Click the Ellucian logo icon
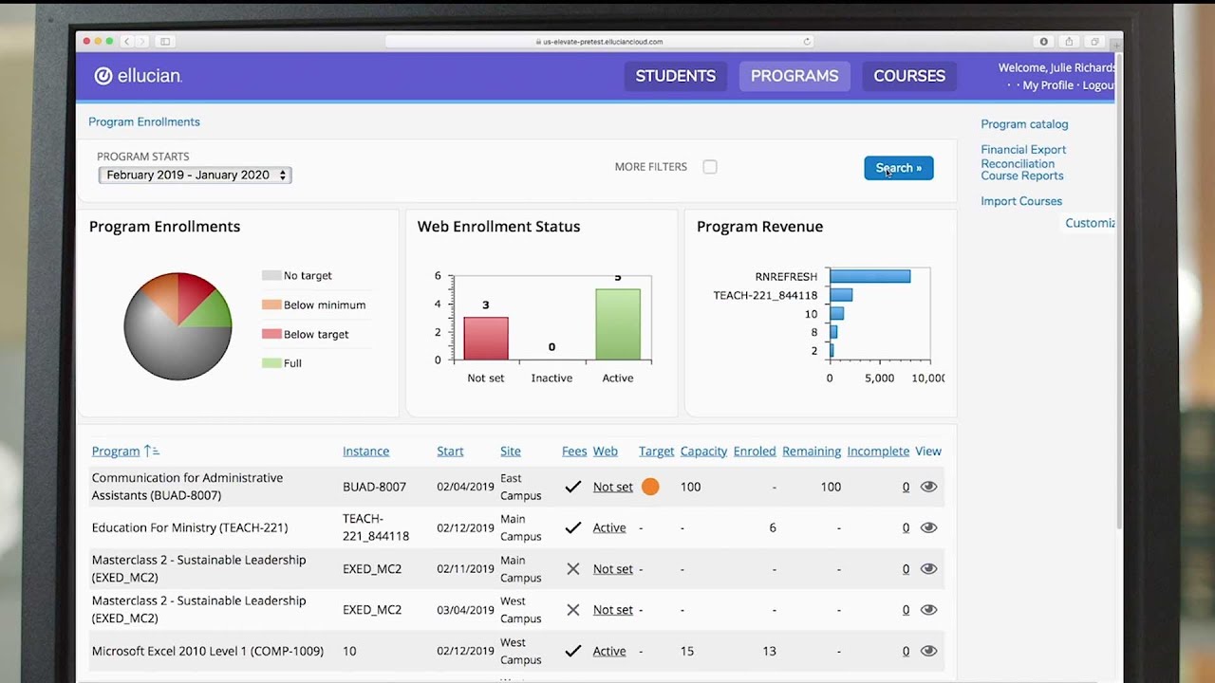Viewport: 1215px width, 683px height. click(x=103, y=76)
